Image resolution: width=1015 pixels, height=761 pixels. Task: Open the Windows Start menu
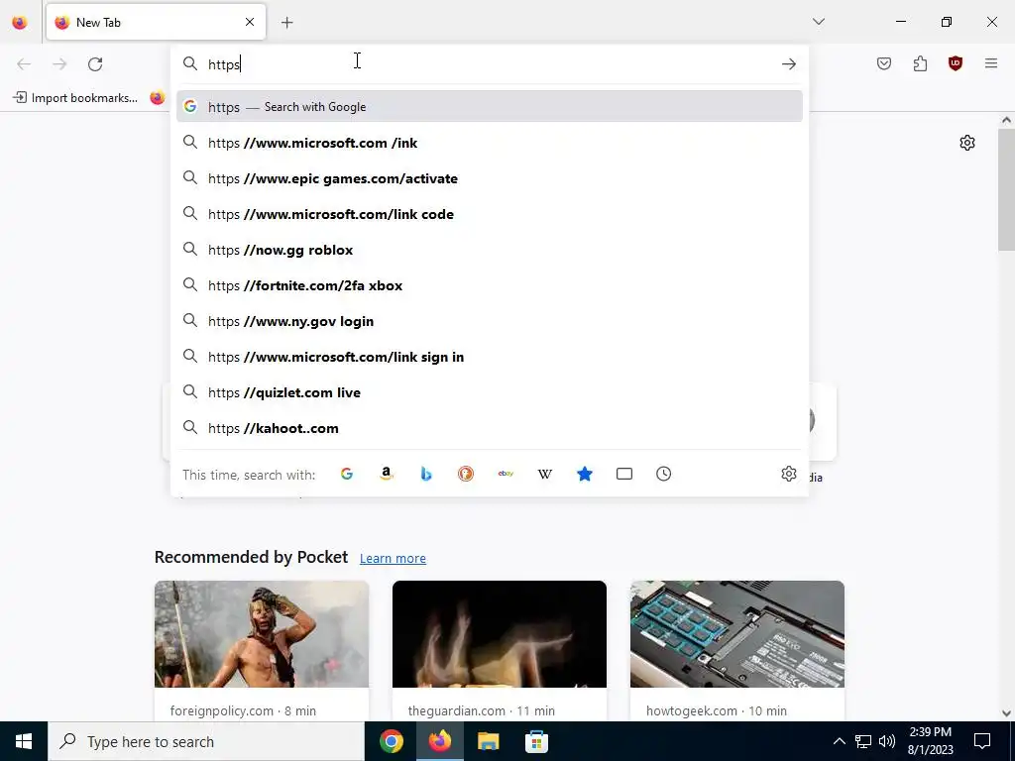click(24, 741)
